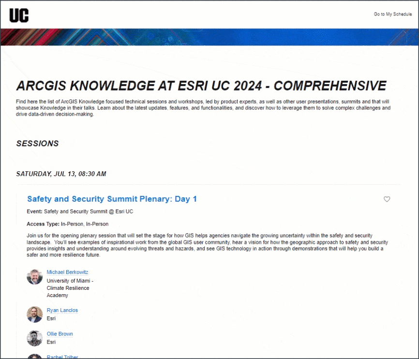Image resolution: width=419 pixels, height=359 pixels.
Task: Click Michael Berkowitz's profile photo
Action: (x=35, y=277)
